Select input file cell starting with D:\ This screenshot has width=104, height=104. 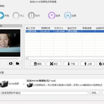coord(33,31)
